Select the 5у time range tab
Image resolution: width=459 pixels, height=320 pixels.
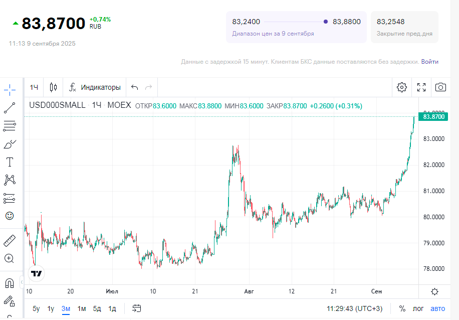(36, 308)
